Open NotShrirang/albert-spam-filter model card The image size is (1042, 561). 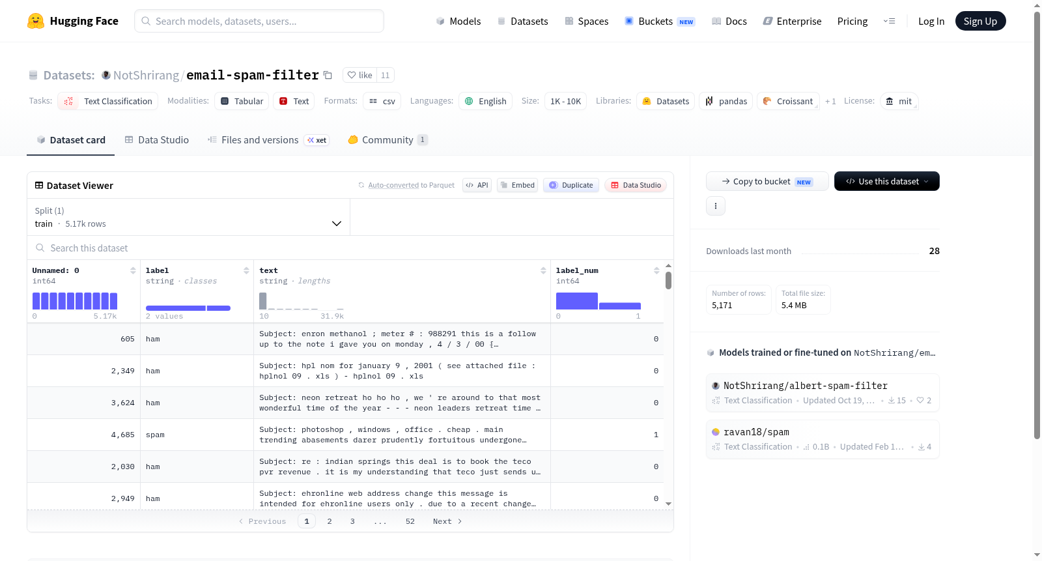tap(823, 393)
